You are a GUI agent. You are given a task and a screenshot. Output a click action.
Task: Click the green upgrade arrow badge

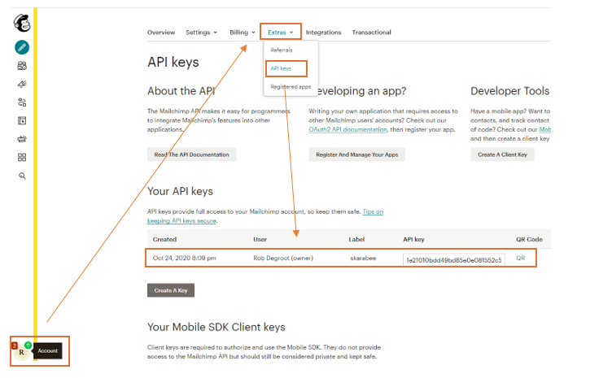[28, 345]
